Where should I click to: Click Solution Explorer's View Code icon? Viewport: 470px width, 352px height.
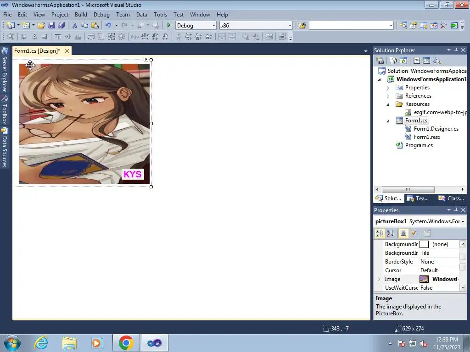[x=417, y=61]
